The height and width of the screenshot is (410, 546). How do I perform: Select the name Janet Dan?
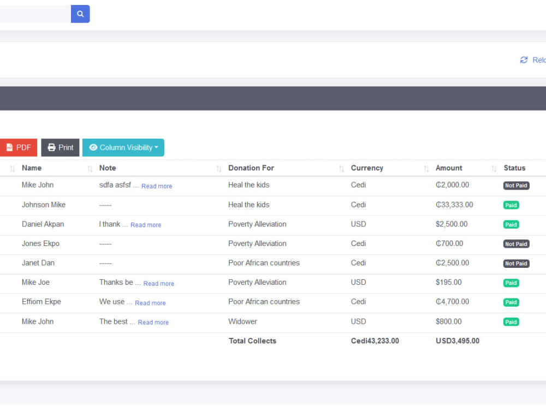click(x=38, y=263)
